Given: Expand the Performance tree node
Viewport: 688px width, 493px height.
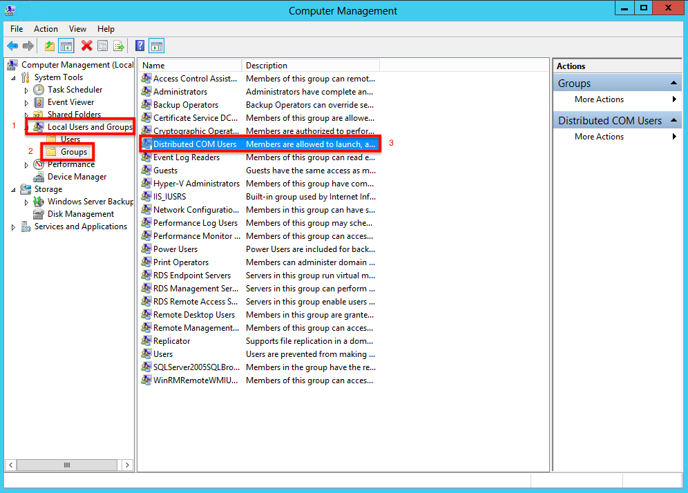Looking at the screenshot, I should (x=26, y=165).
